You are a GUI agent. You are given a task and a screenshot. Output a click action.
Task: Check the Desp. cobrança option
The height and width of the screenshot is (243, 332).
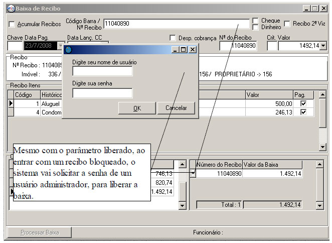pos(173,38)
